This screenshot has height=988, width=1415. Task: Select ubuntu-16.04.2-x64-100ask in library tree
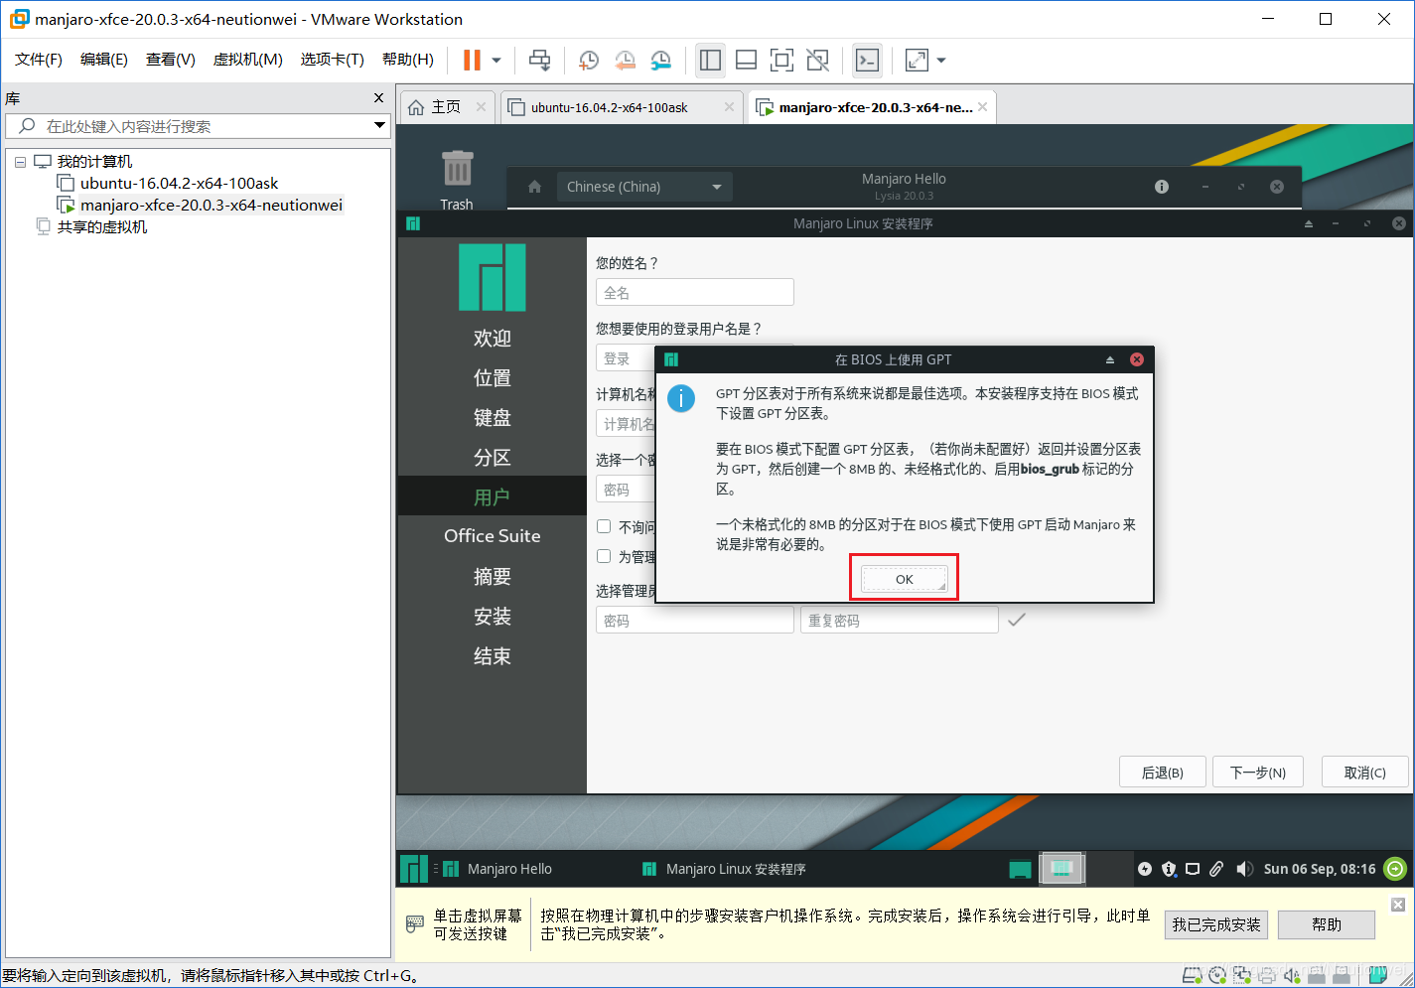(x=179, y=184)
